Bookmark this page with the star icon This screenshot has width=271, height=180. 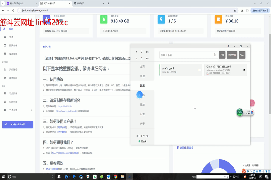click(235, 10)
